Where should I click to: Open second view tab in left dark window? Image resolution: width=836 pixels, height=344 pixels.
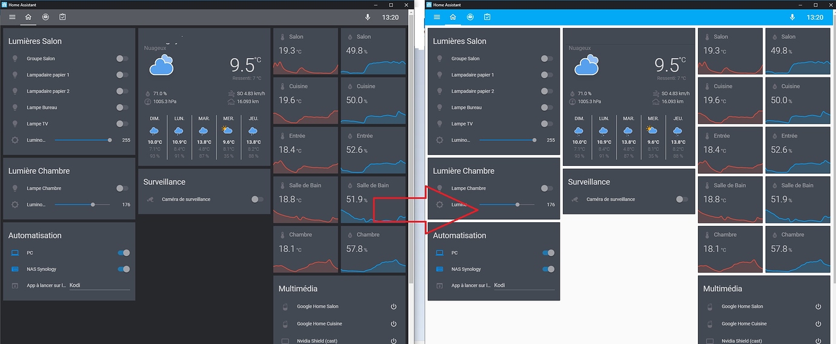coord(45,17)
